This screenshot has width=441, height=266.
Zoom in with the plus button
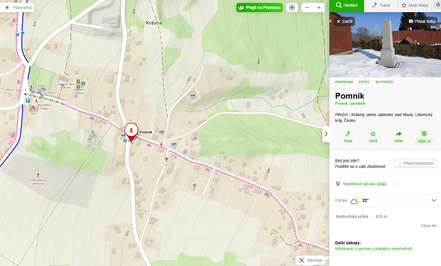click(x=319, y=8)
